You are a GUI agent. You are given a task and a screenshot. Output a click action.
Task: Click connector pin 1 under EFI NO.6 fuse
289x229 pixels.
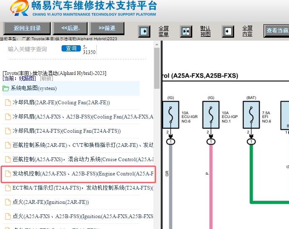(251, 142)
